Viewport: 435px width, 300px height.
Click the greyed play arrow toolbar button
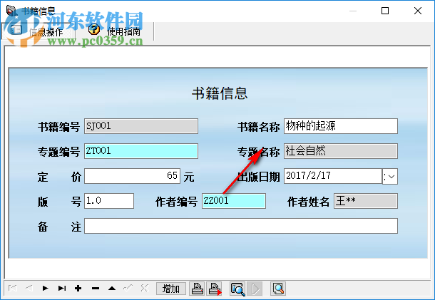coord(255,289)
